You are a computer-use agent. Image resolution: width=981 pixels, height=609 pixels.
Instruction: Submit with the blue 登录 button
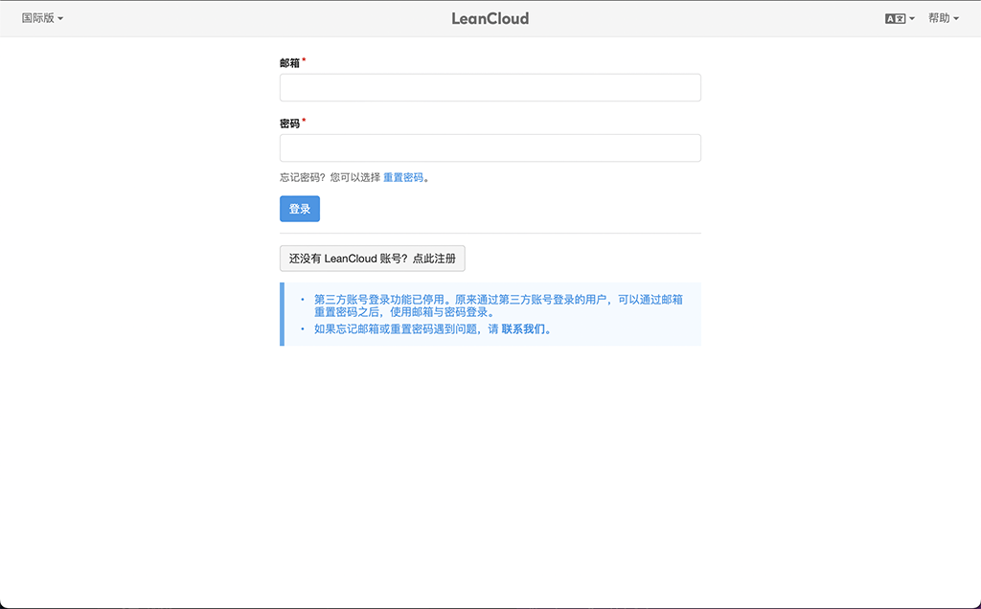300,209
